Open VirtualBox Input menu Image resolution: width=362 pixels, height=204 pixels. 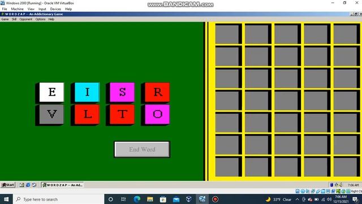pyautogui.click(x=42, y=9)
